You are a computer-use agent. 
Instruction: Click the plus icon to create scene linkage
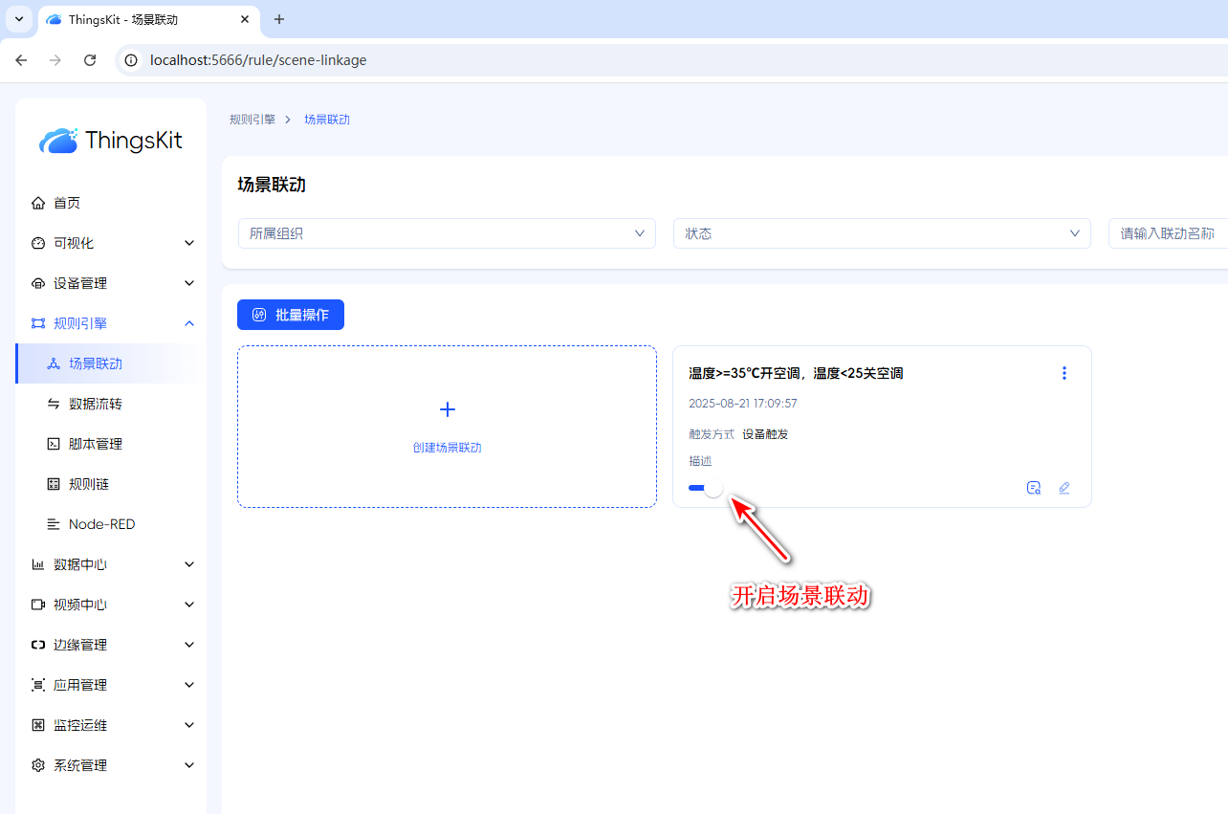point(447,409)
